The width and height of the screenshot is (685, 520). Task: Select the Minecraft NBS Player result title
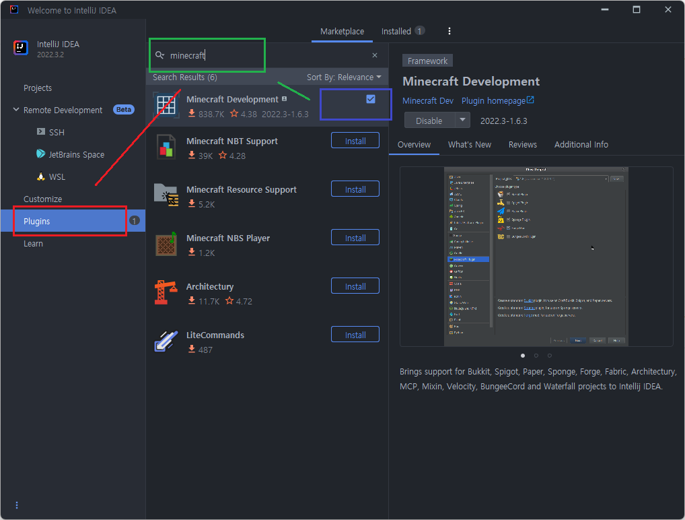(228, 238)
